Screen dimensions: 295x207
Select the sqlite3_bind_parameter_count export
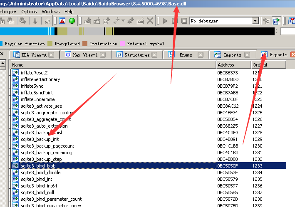pos(149,199)
